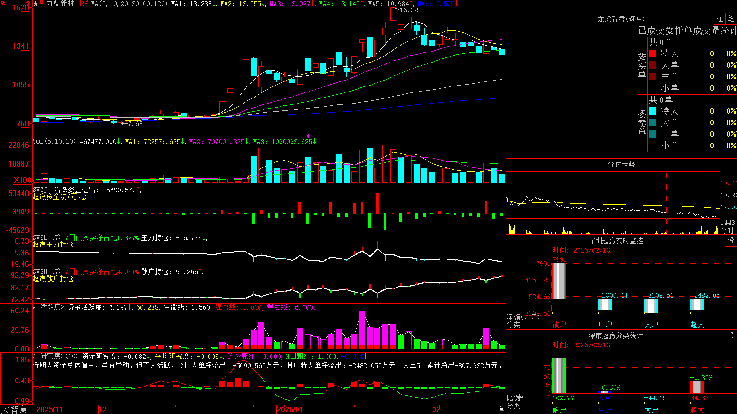Toggle the 日线 period label
This screenshot has height=414, width=737.
pyautogui.click(x=82, y=4)
